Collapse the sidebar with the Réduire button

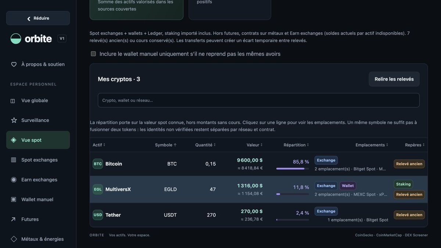click(x=38, y=18)
